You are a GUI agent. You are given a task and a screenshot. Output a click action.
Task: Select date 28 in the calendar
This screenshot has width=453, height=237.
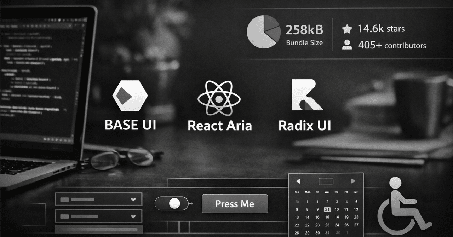point(297,233)
